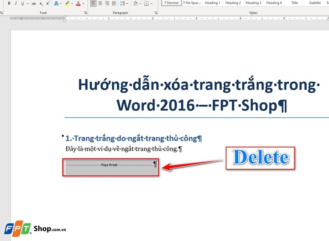Open Borders dropdown arrow
This screenshot has height=241, width=329.
pos(151,3)
